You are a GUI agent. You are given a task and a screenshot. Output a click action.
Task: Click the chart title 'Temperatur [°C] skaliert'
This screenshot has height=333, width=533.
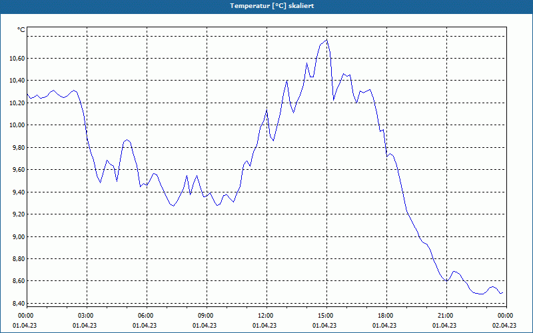272,6
